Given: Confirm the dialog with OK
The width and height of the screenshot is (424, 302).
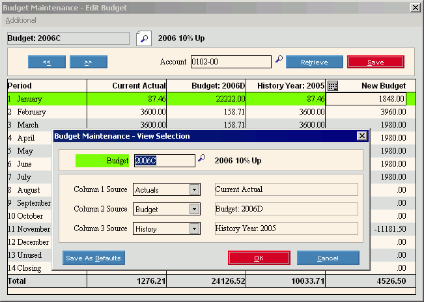Looking at the screenshot, I should (x=259, y=258).
